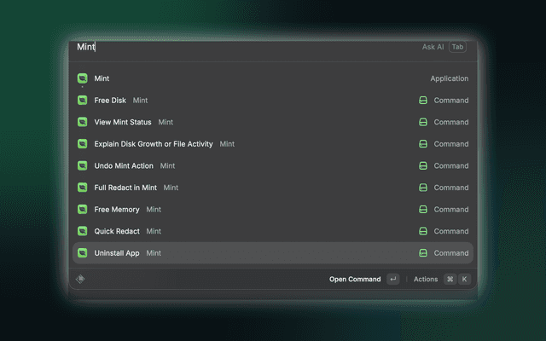546x341 pixels.
Task: Click the Open Command button
Action: click(355, 279)
